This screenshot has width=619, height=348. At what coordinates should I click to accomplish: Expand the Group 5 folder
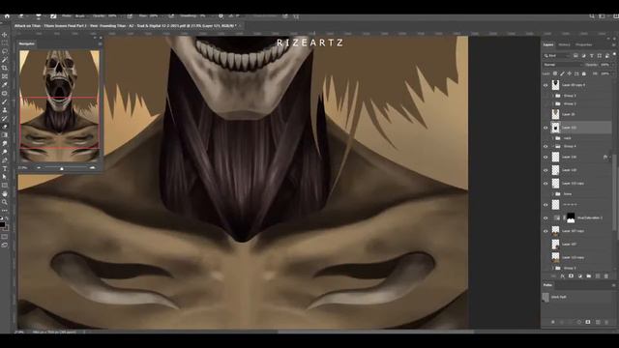553,269
